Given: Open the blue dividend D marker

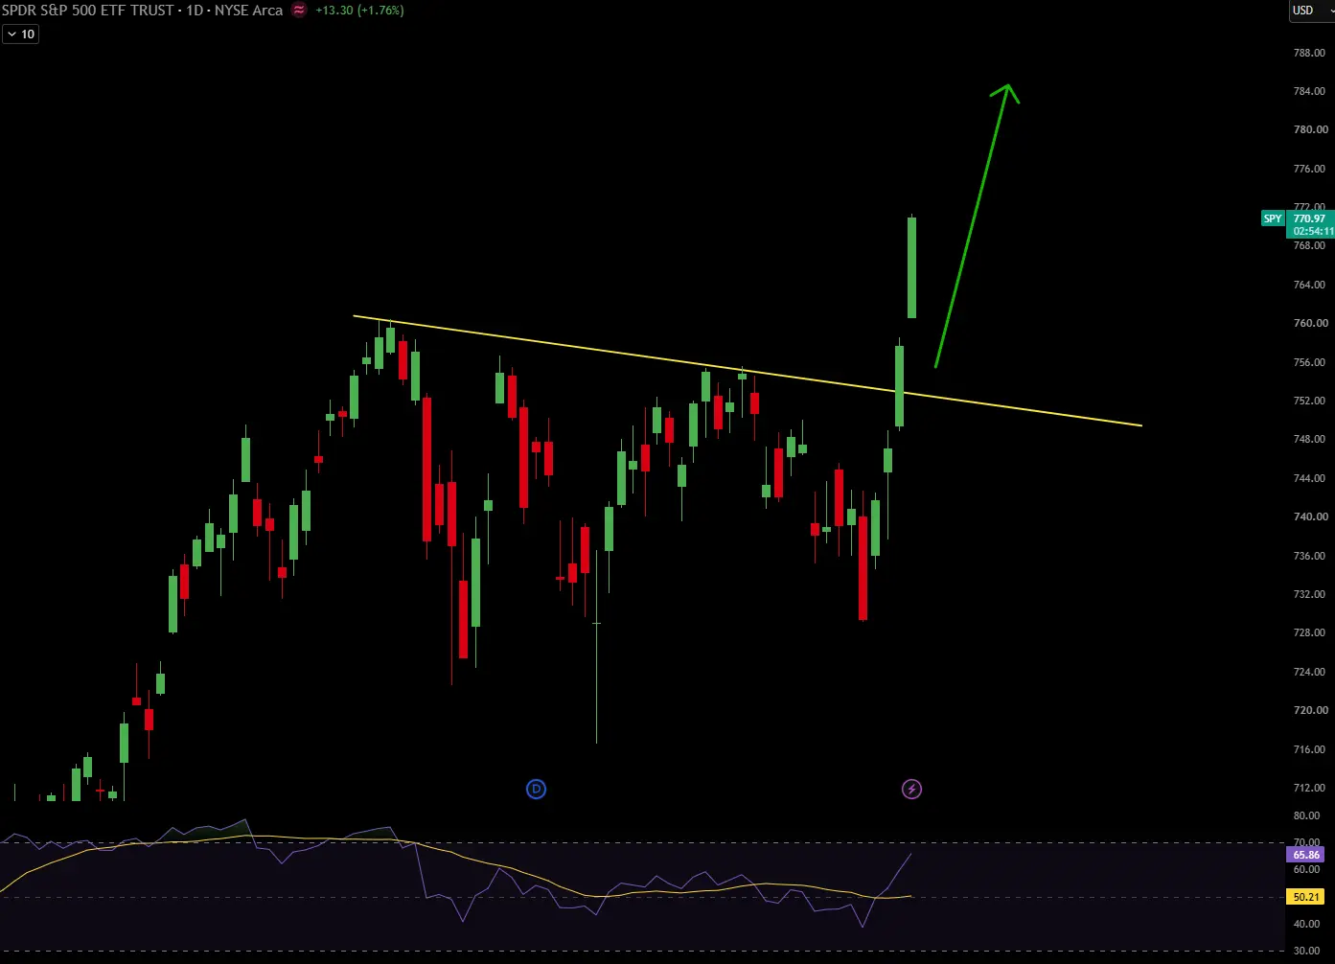Looking at the screenshot, I should [x=536, y=789].
